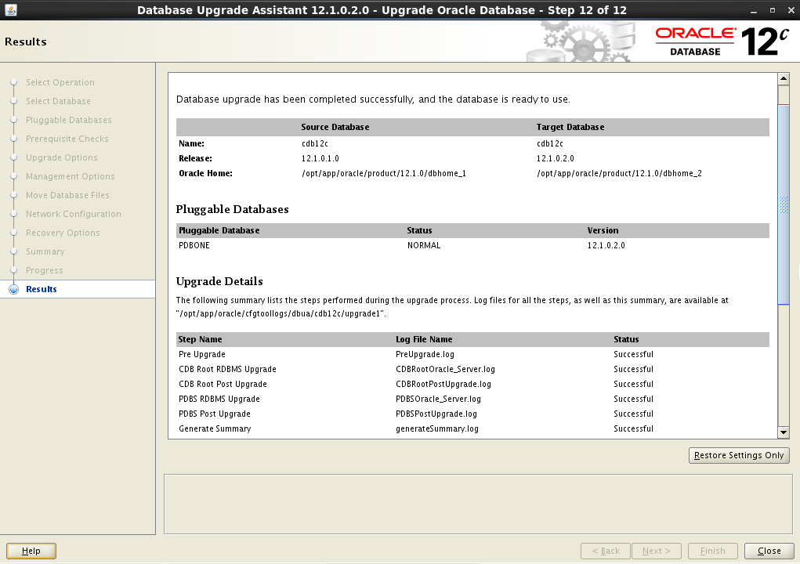Click the Close button to exit wizard
The height and width of the screenshot is (564, 800).
click(x=769, y=551)
